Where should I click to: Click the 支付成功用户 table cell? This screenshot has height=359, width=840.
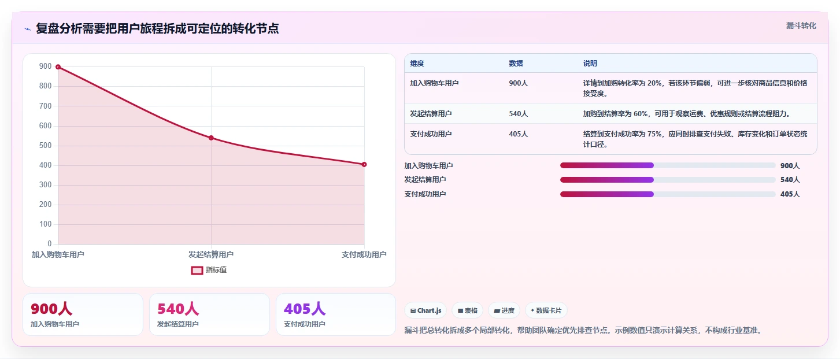(454, 139)
